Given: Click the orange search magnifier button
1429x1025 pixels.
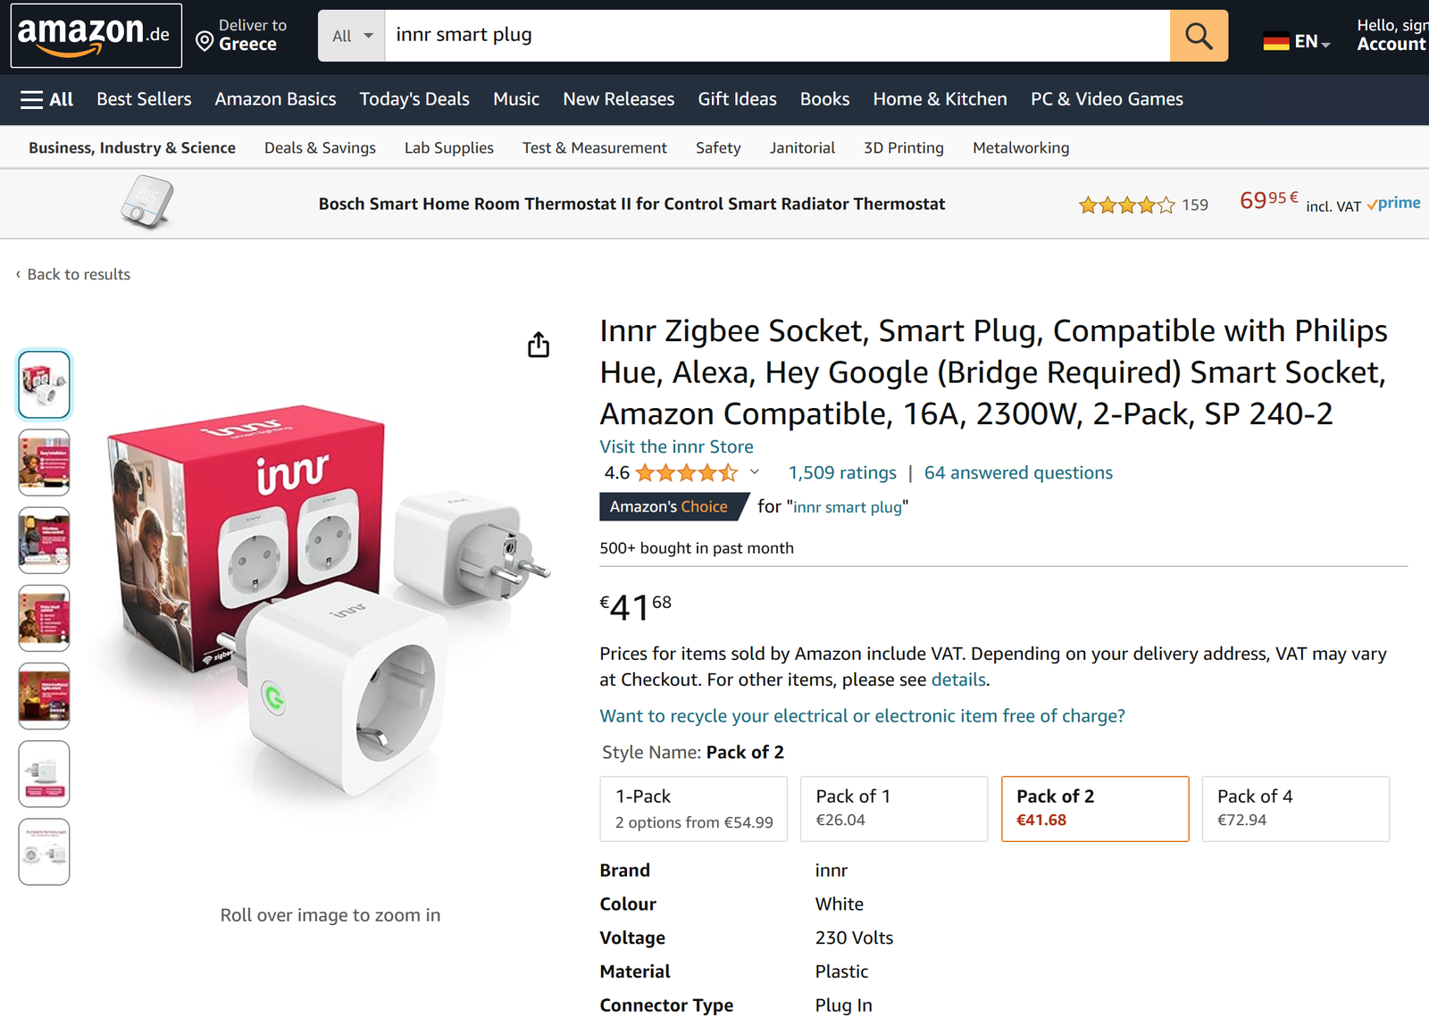Looking at the screenshot, I should pyautogui.click(x=1199, y=36).
